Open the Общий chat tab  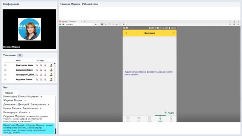[x=9, y=93]
